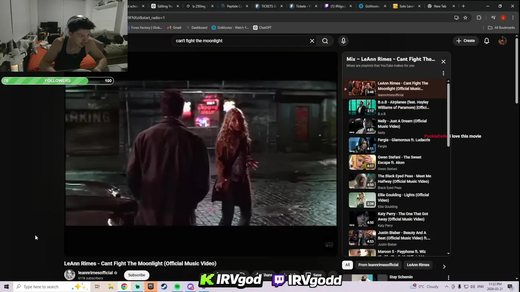Open options for Stay Schemin video
Viewport: 520px width, 292px height.
point(448,278)
